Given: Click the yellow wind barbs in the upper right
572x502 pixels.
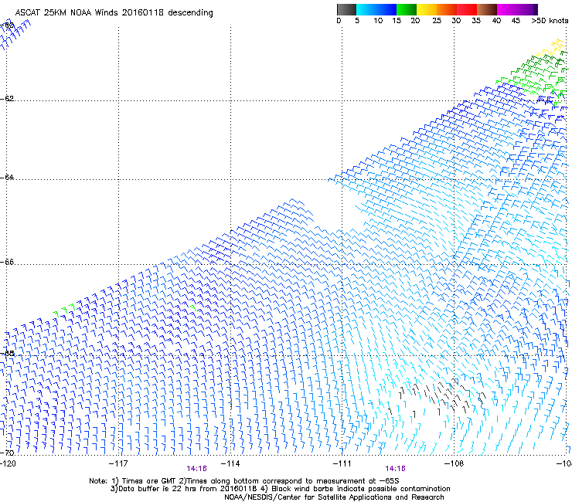Looking at the screenshot, I should tap(551, 47).
